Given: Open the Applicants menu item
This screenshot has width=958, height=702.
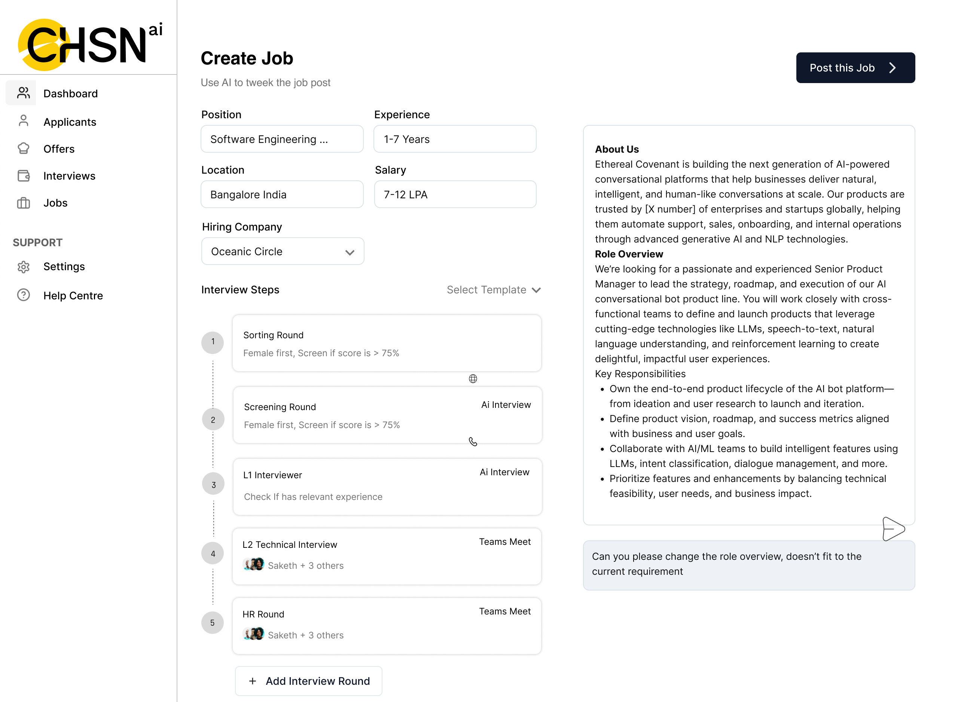Looking at the screenshot, I should coord(70,122).
